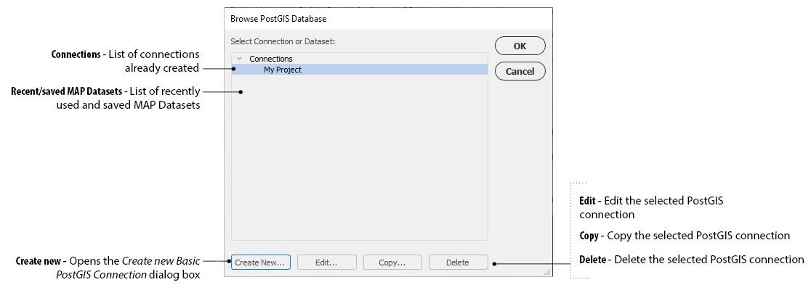The width and height of the screenshot is (811, 285).
Task: Click the resize grip in dialog corner
Action: tap(548, 273)
